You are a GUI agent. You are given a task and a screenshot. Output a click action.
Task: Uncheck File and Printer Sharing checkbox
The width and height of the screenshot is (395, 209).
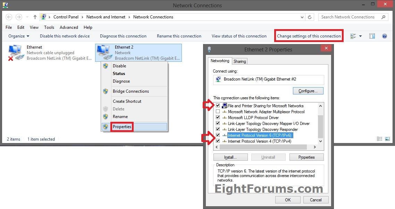coord(218,106)
